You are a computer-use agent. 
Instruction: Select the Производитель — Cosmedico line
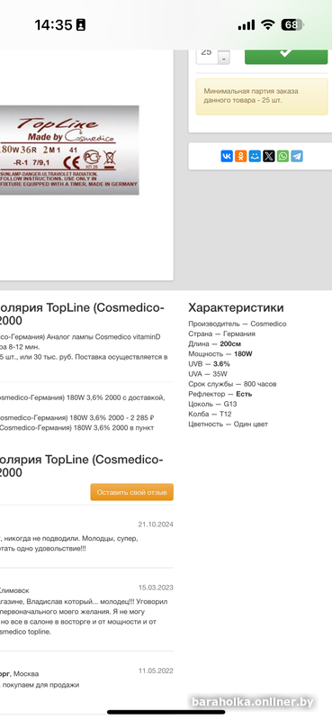pyautogui.click(x=238, y=324)
